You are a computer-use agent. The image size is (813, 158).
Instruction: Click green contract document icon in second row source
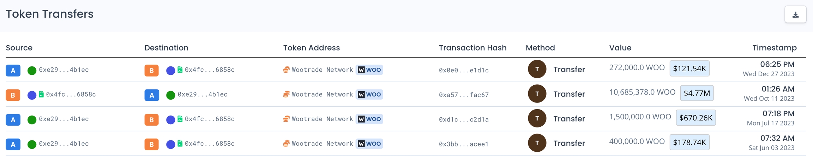click(x=41, y=94)
